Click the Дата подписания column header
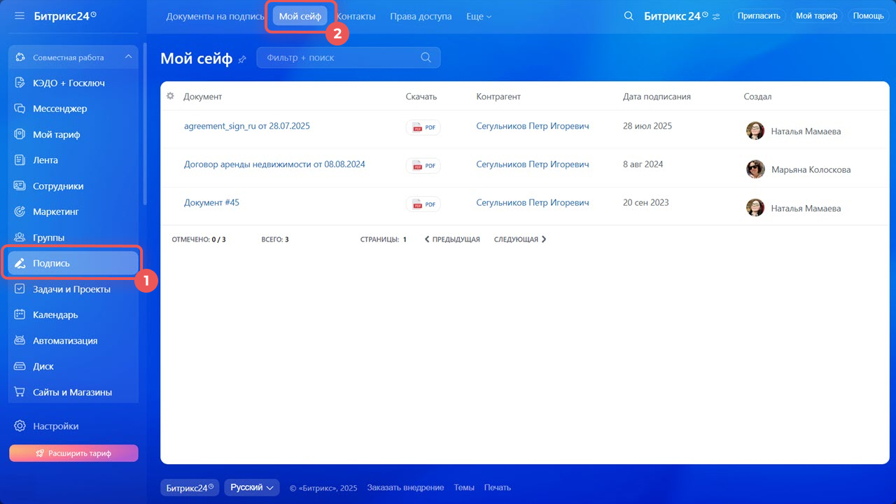 [x=657, y=97]
